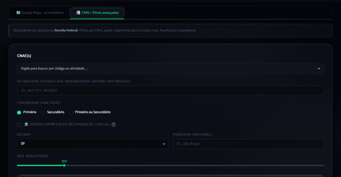The image size is (341, 177).
Task: Switch to Google Maps com telefone tab
Action: pos(40,13)
